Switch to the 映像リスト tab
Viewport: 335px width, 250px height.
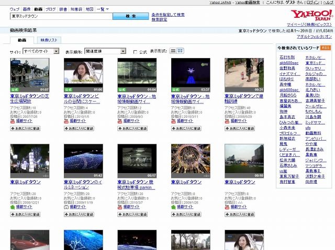(49, 40)
